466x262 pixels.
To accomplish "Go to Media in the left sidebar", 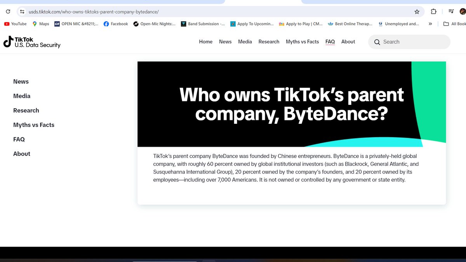I will pyautogui.click(x=22, y=96).
